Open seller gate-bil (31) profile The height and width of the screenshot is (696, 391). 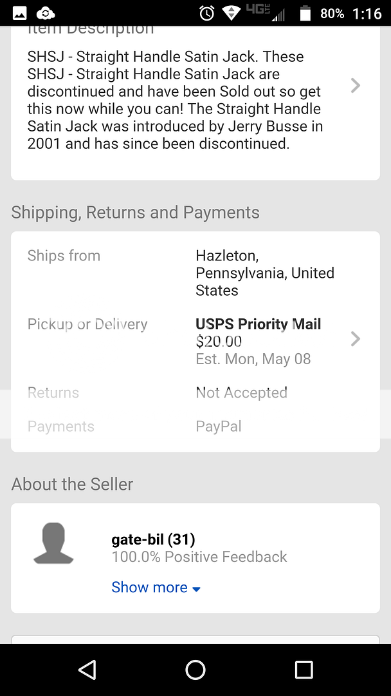pos(153,539)
